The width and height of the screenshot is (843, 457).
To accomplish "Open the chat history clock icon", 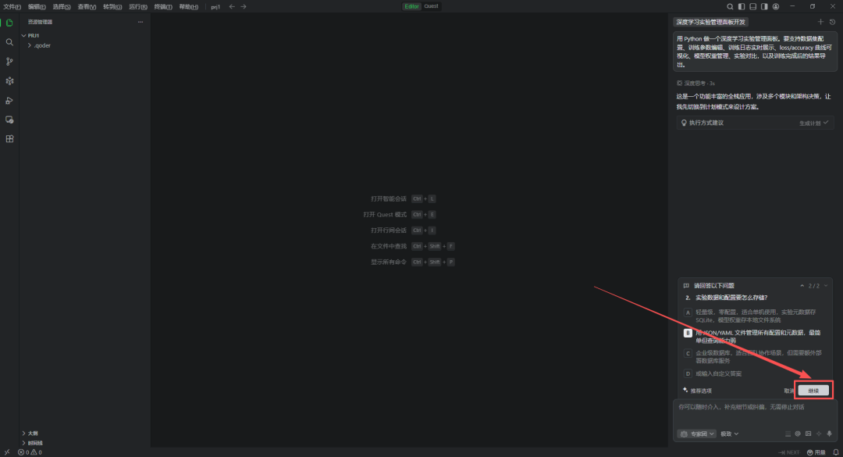I will point(832,22).
